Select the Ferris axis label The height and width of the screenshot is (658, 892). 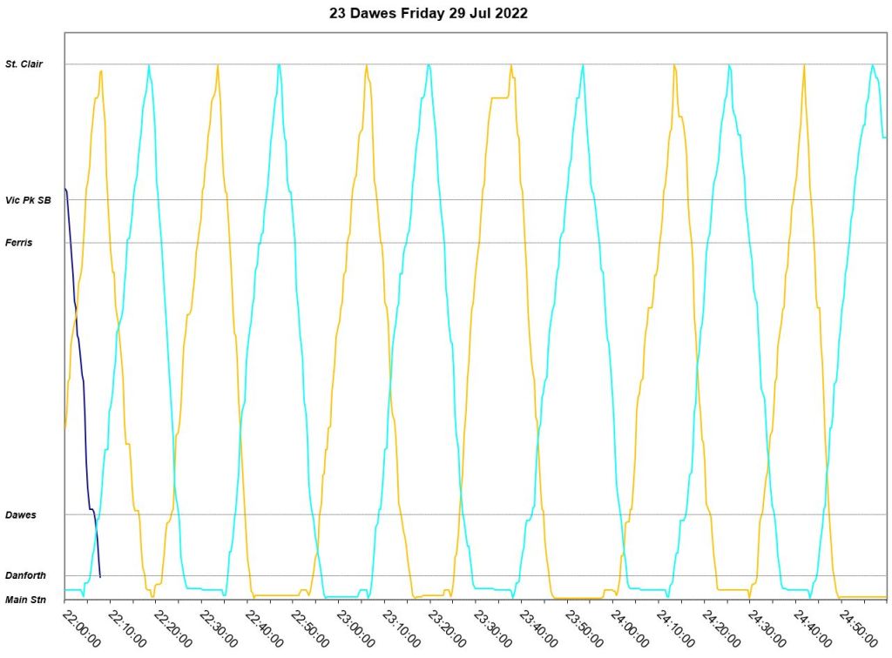19,243
